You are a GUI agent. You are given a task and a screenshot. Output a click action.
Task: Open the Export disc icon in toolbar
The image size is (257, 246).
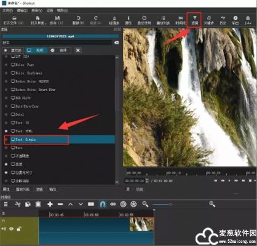(x=235, y=20)
